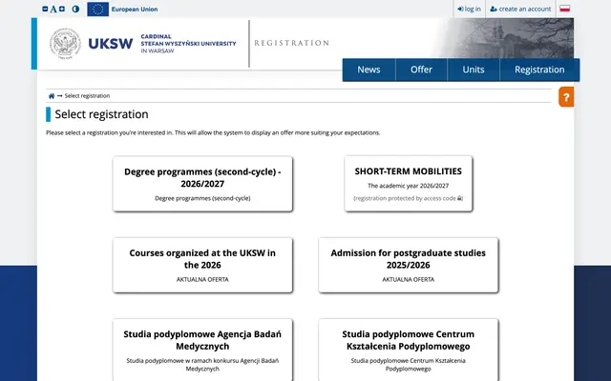Select Studia podyplomowe Agencja Badań Medycznych card
611x381 pixels.
tap(202, 350)
